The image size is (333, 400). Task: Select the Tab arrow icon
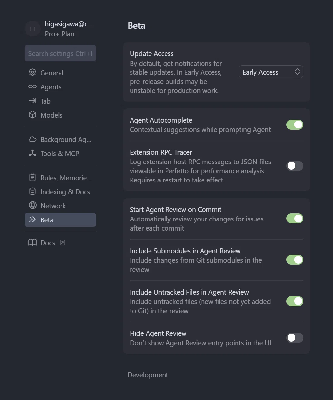pyautogui.click(x=32, y=101)
